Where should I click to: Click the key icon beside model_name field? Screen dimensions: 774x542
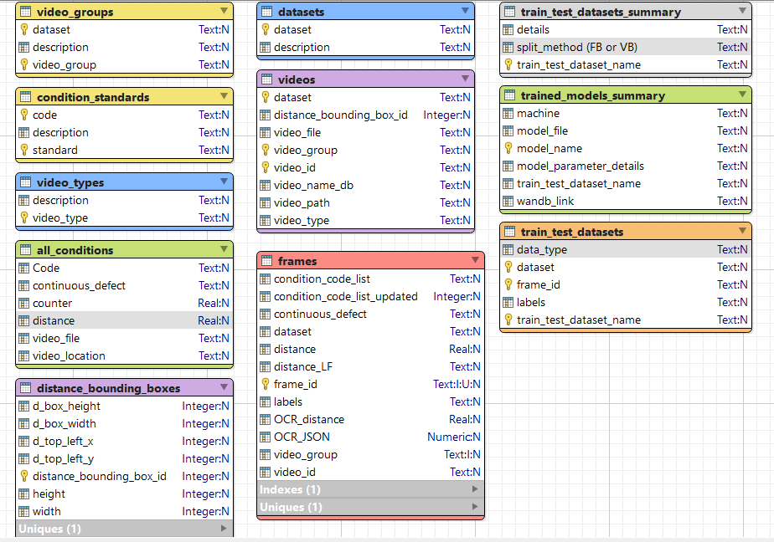coord(508,148)
